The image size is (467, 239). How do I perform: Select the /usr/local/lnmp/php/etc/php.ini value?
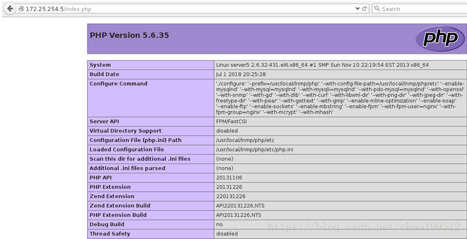[x=254, y=149]
